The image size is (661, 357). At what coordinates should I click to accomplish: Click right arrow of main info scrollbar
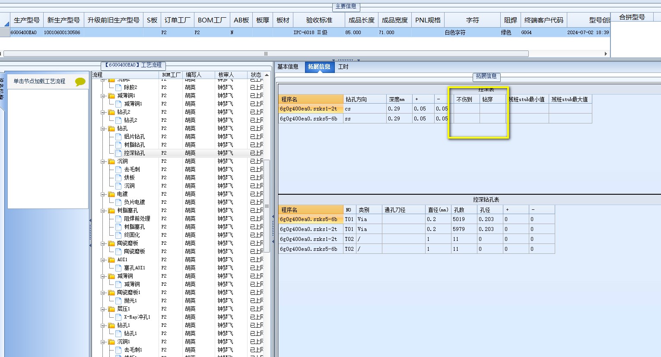606,54
